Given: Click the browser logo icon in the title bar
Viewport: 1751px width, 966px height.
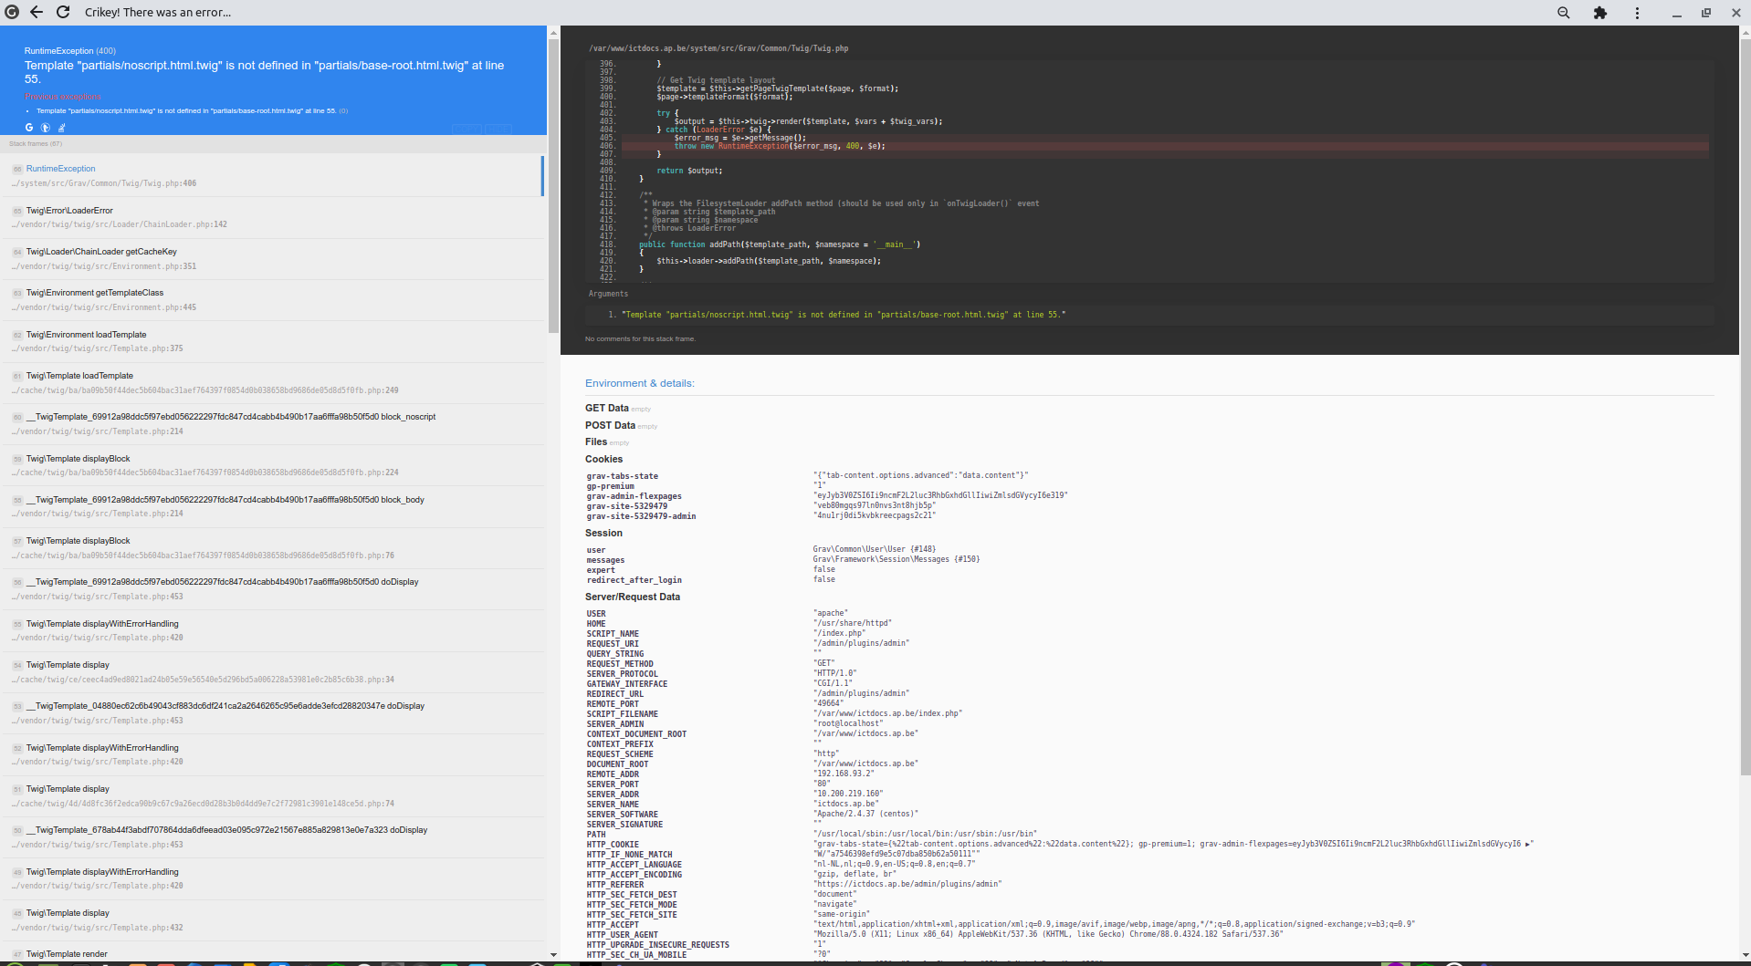Looking at the screenshot, I should [12, 12].
